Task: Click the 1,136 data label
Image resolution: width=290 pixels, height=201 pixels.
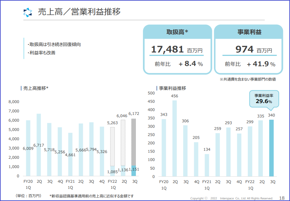Action: tap(123, 170)
